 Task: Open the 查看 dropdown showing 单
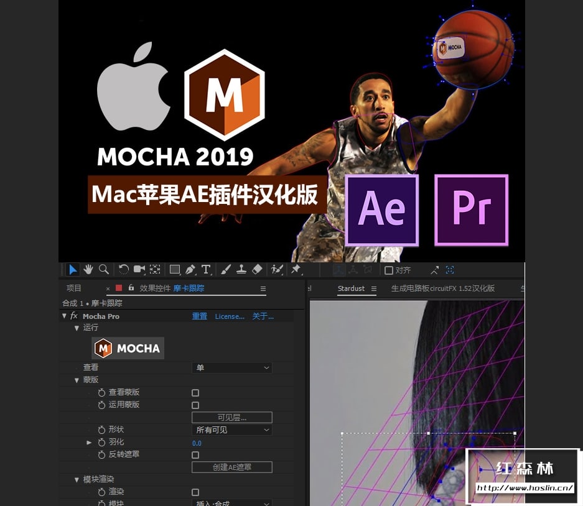coord(232,368)
